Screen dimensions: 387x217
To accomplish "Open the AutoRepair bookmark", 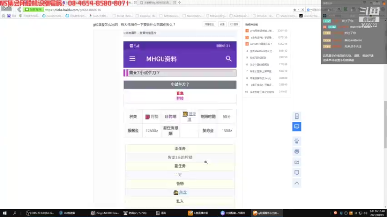I will coord(239,16).
